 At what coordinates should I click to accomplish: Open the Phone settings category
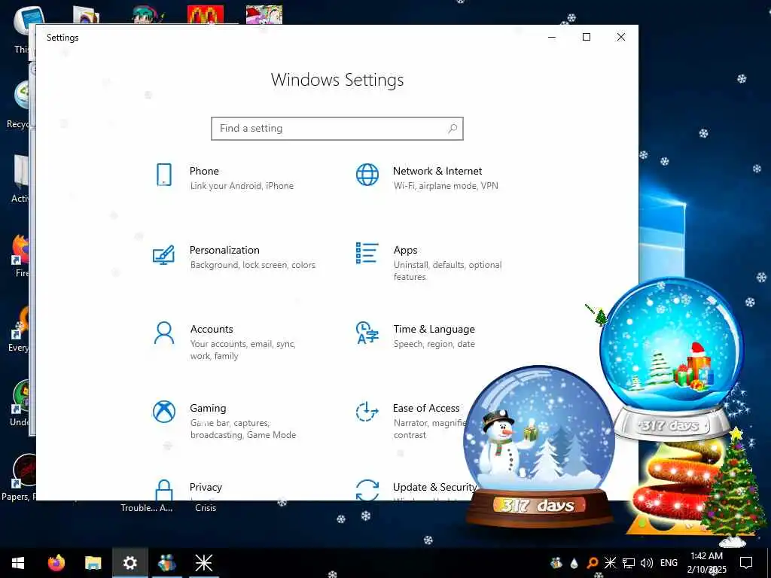(x=223, y=178)
